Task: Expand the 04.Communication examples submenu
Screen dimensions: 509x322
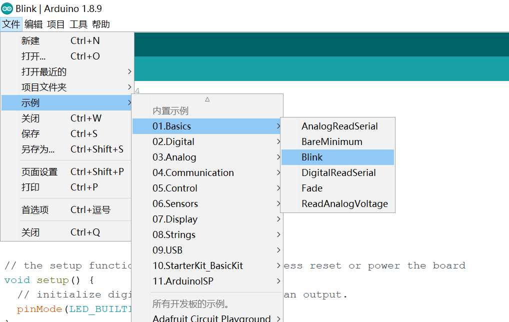Action: pos(207,172)
